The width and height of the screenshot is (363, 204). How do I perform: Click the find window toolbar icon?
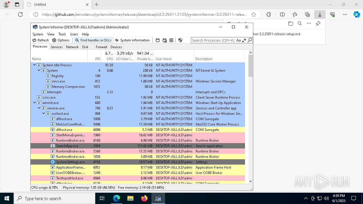point(158,40)
